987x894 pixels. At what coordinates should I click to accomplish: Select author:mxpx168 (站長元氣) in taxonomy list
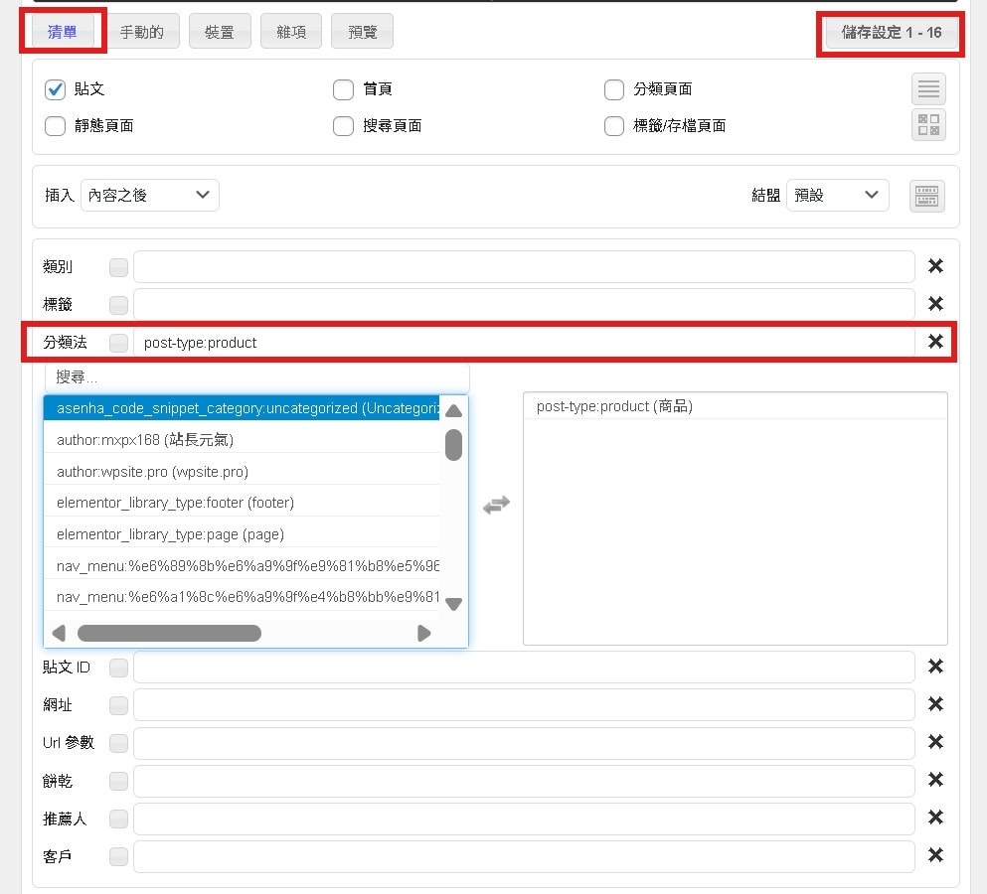point(145,439)
